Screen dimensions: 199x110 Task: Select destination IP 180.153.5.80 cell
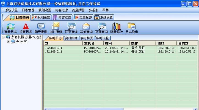[187, 48]
